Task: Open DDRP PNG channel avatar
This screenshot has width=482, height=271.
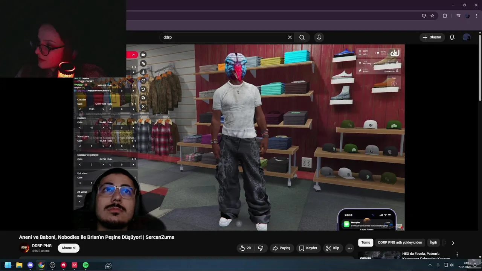Action: tap(25, 248)
